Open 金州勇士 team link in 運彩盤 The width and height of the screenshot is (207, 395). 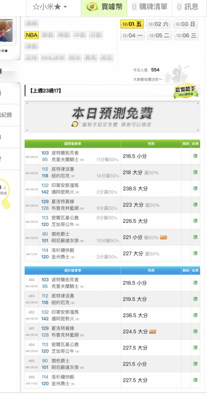pos(61,384)
